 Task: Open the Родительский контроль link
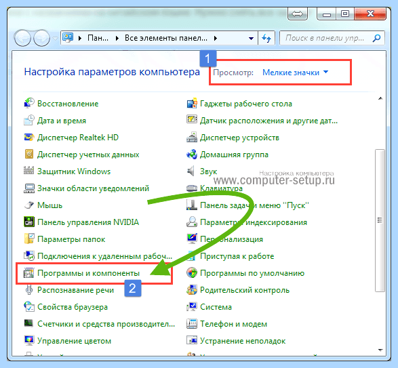[x=245, y=290]
